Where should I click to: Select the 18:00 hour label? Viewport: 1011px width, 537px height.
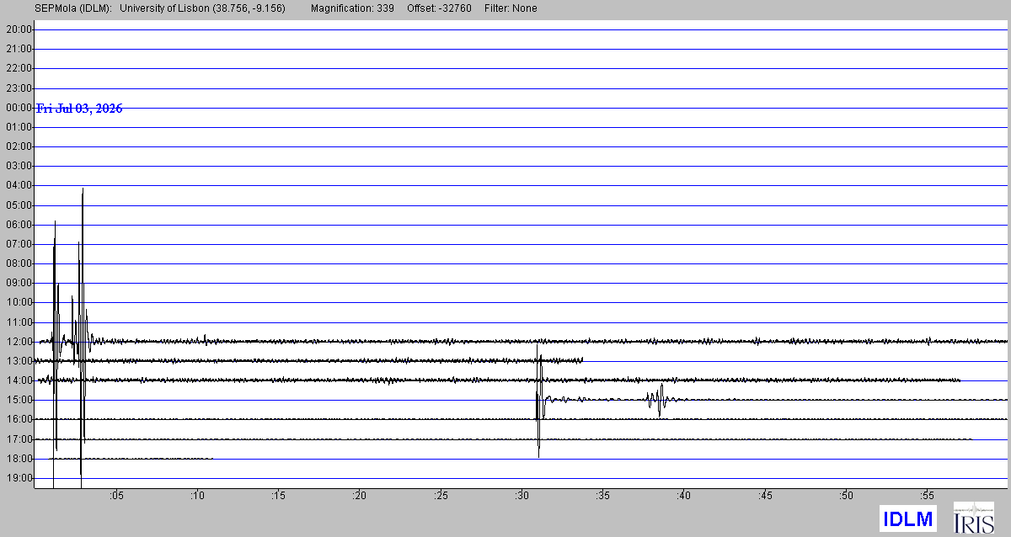click(19, 459)
